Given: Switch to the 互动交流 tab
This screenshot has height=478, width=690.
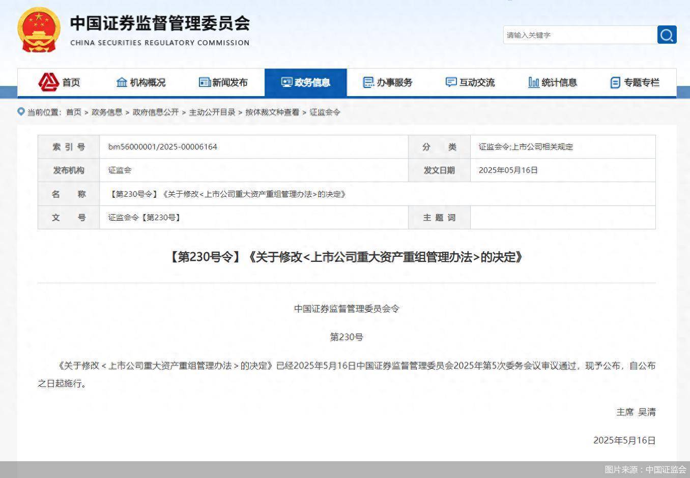Looking at the screenshot, I should coord(470,82).
